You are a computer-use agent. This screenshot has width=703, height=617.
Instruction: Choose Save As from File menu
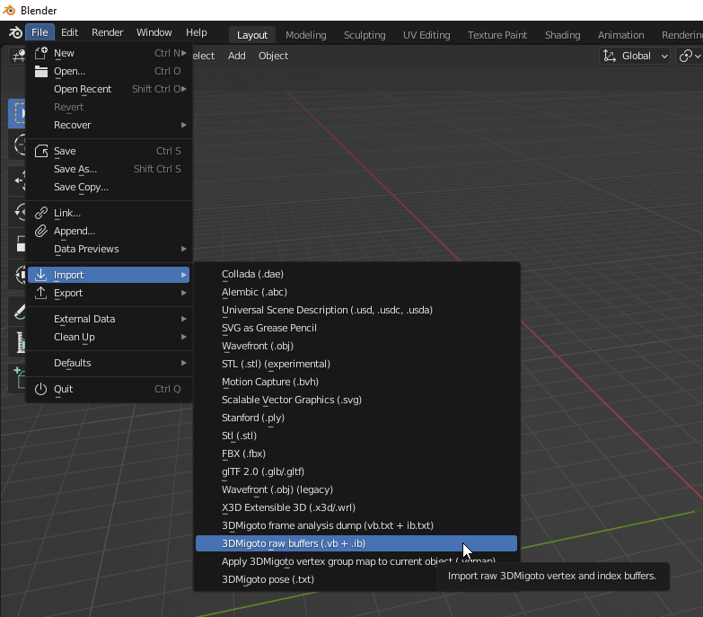coord(109,169)
